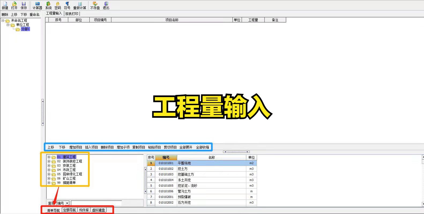Click 删除项目 button
424x214 pixels.
[107, 147]
